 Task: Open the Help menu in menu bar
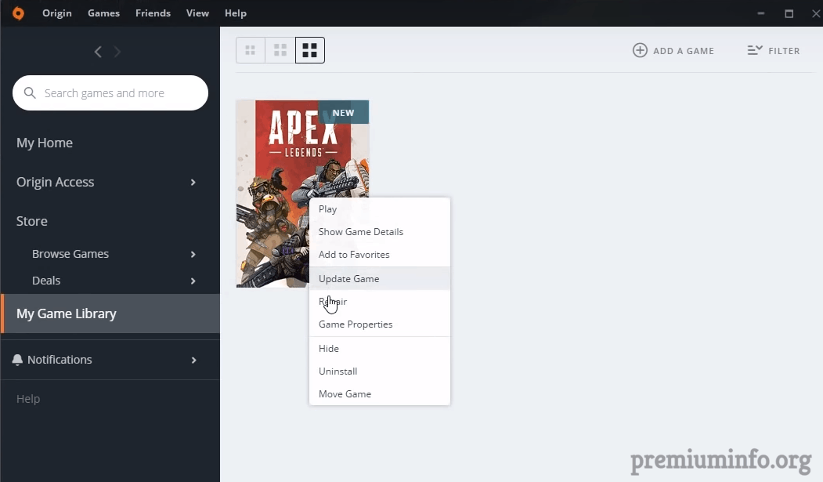click(x=236, y=13)
